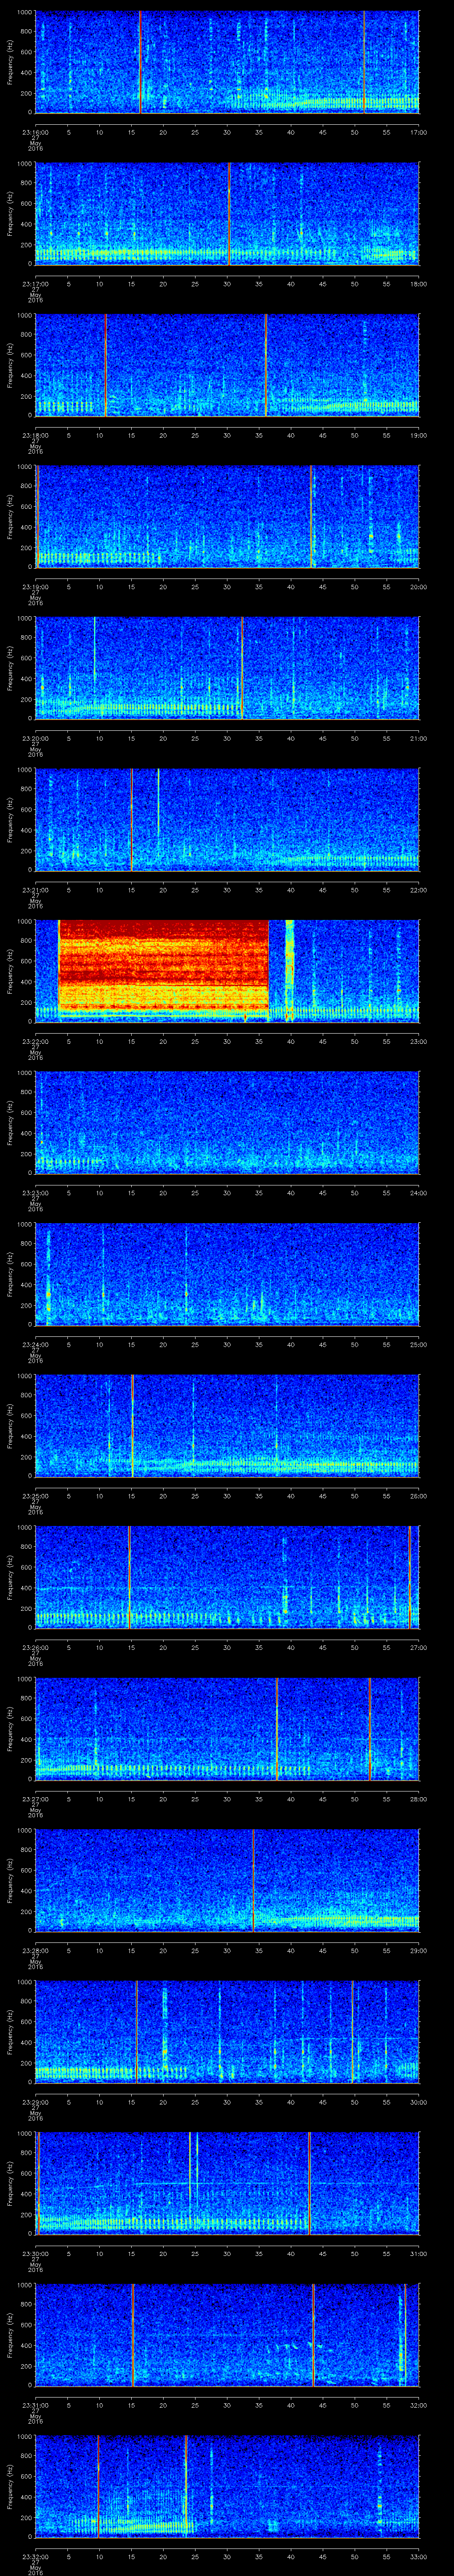Click the vertical line near 30 s in the 23:17:00 panel
454x2576 pixels.
pos(230,213)
